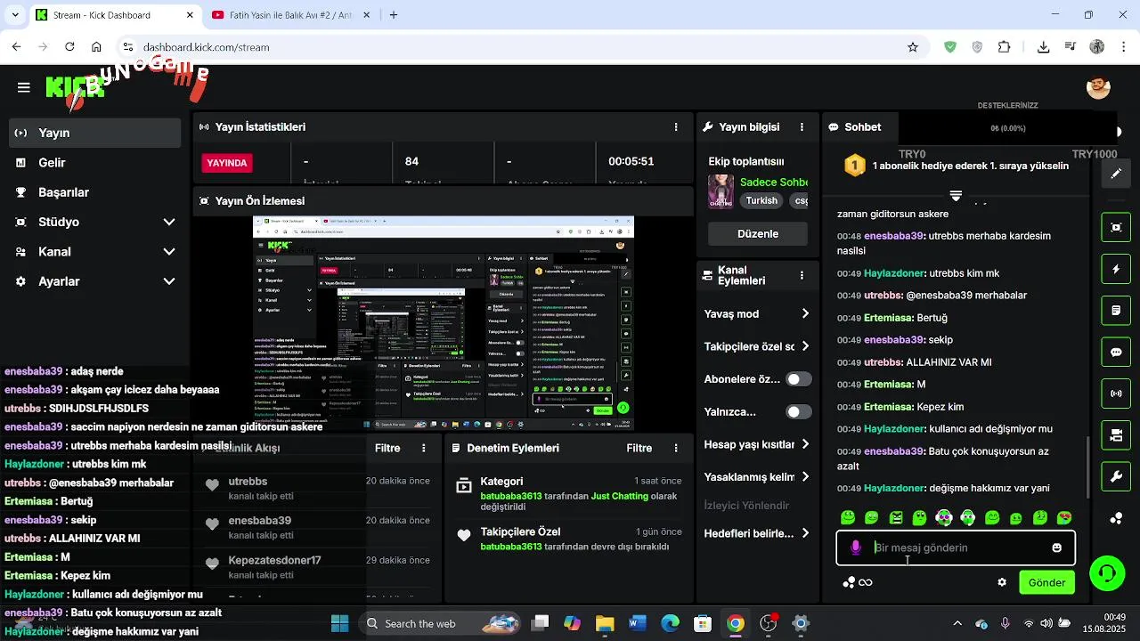1140x641 pixels.
Task: Open Hedefleri belirle options
Action: 757,533
